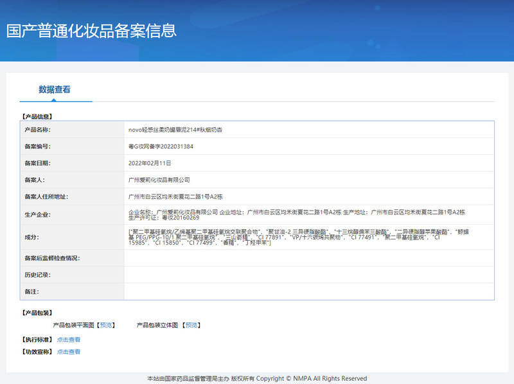Click the 执行标准 label
The width and height of the screenshot is (514, 384).
[37, 340]
